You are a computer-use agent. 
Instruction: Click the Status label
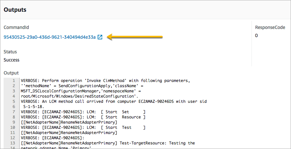[10, 52]
